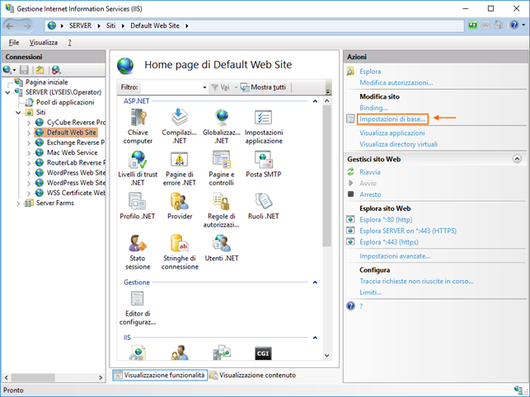Viewport: 530px width, 397px height.
Task: Open Editor di configurazione feature
Action: 138,308
